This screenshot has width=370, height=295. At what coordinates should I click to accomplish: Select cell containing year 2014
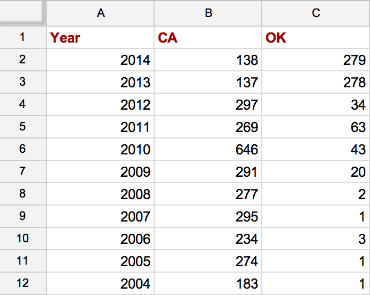point(101,60)
